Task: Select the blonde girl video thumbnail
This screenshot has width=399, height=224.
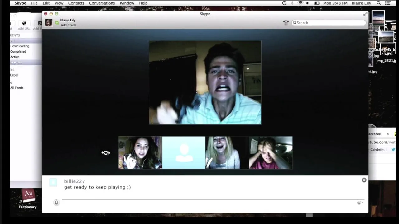Action: click(227, 153)
